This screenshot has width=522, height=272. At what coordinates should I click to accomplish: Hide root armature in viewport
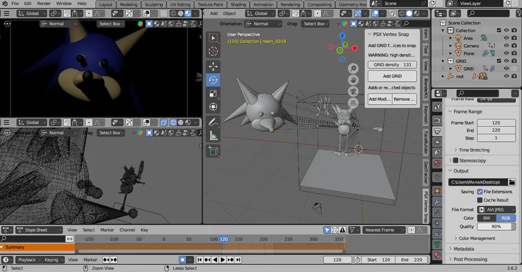(x=506, y=76)
